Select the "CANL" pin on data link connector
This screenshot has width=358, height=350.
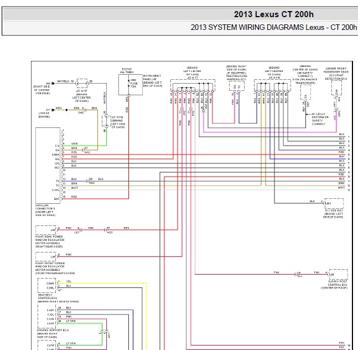[x=56, y=190]
